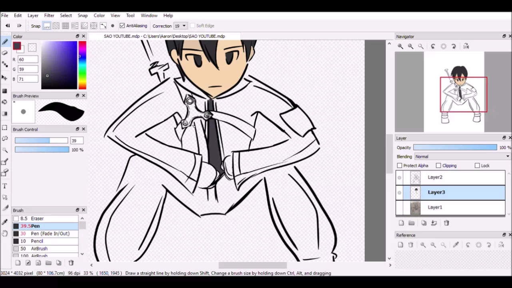The width and height of the screenshot is (512, 288).
Task: Select the Gradient tool
Action: [5, 114]
